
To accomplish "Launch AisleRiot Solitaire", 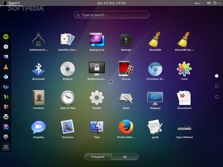I will [x=68, y=41].
